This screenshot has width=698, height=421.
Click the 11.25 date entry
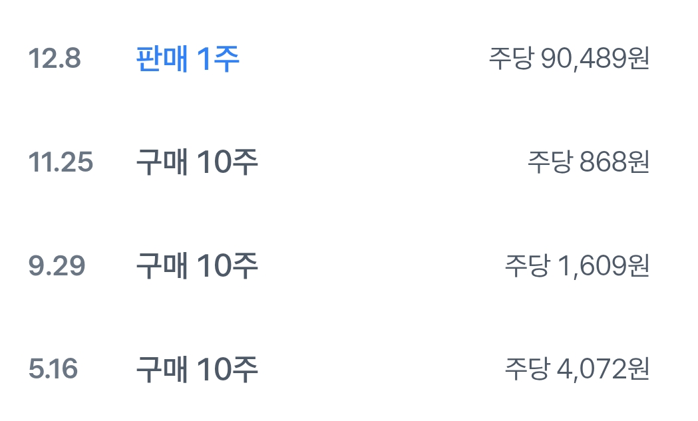tap(61, 163)
